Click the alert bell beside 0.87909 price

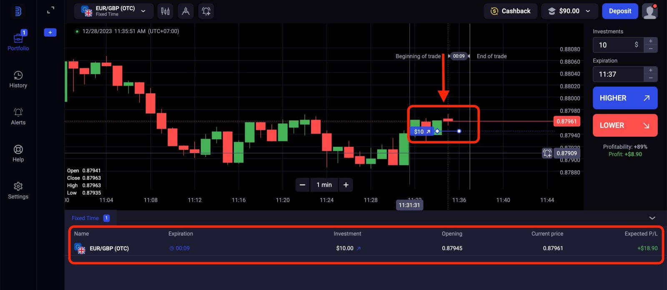coord(547,153)
